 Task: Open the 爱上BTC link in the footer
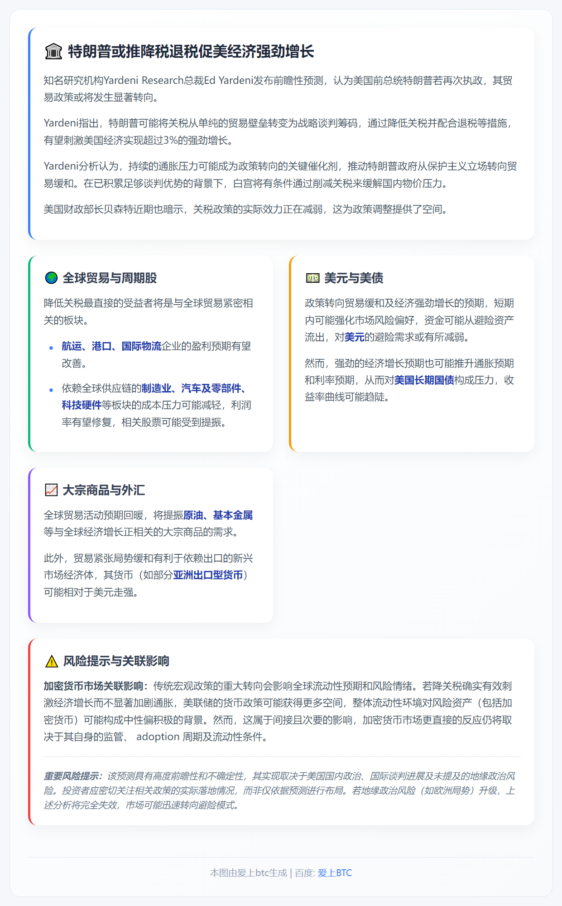click(335, 873)
